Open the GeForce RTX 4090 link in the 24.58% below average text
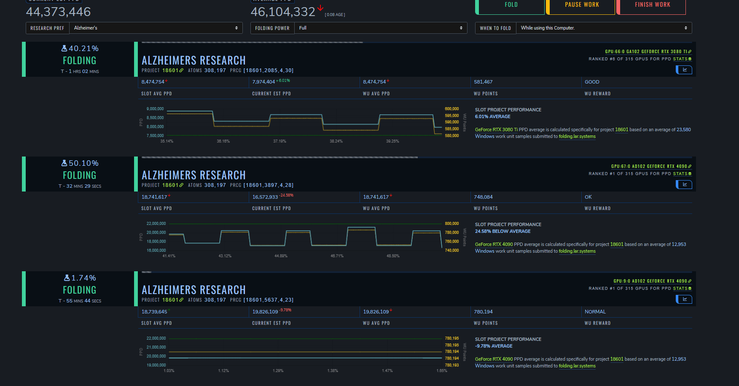The image size is (739, 386). coord(494,245)
